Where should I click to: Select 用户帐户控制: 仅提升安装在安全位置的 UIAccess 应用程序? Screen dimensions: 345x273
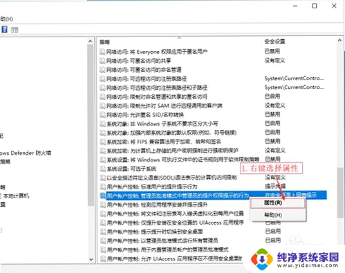tap(176, 223)
